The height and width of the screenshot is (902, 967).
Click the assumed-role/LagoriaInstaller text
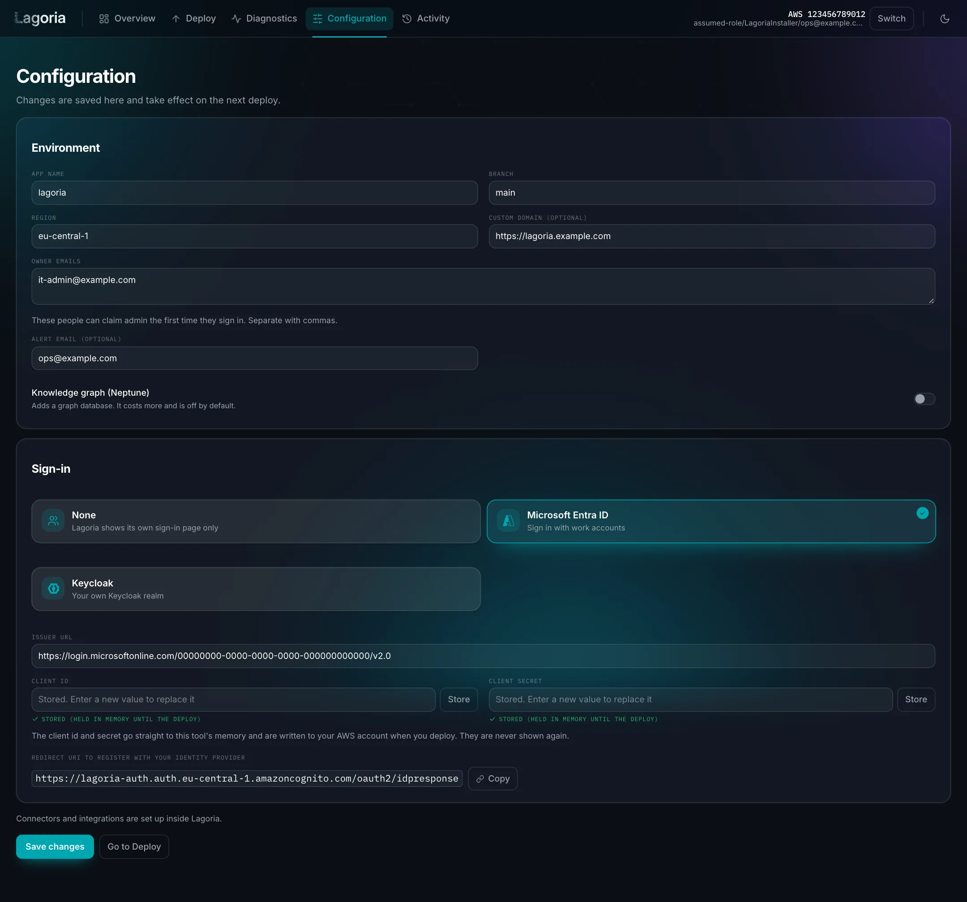778,23
